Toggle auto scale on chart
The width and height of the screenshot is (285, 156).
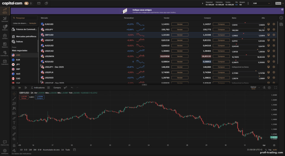[x=275, y=150]
